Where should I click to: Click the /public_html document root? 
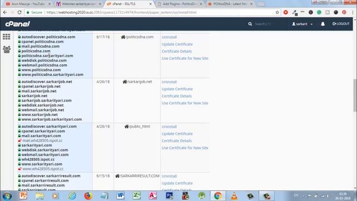pyautogui.click(x=137, y=126)
